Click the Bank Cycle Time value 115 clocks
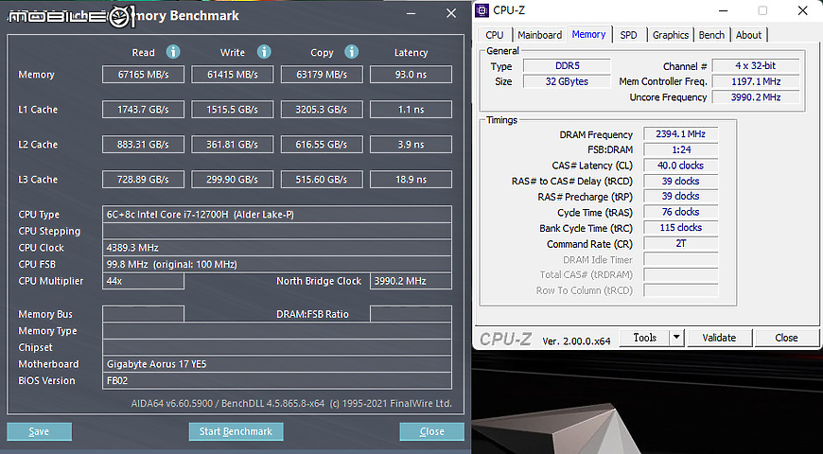823x454 pixels. [x=681, y=228]
